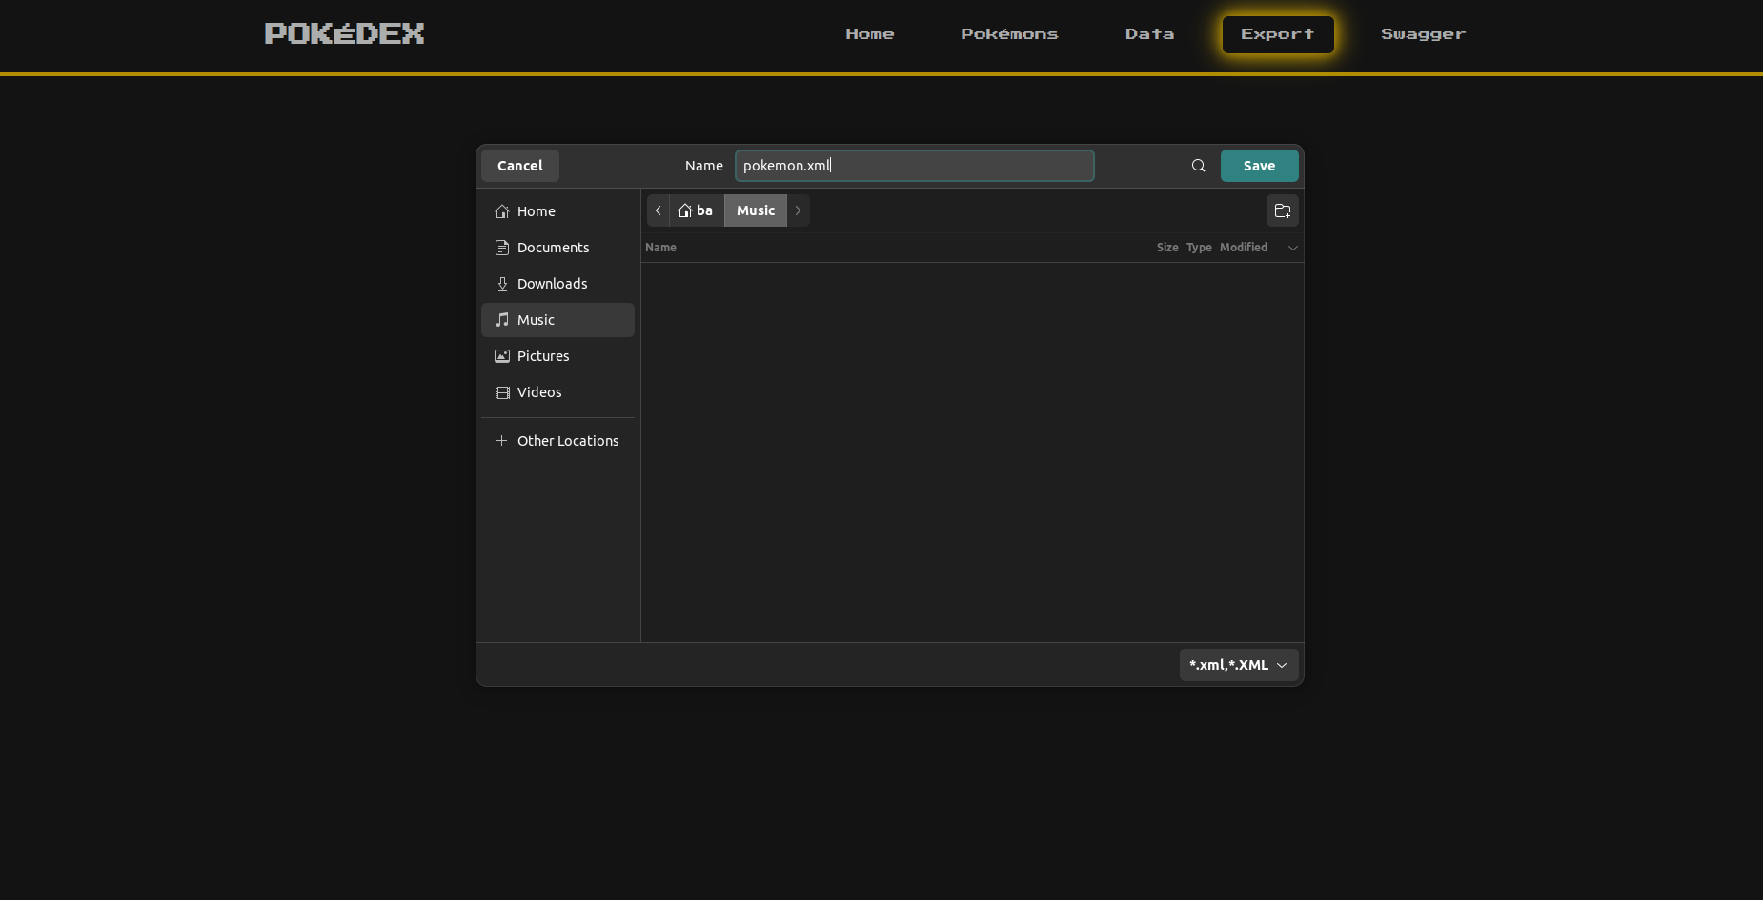
Task: Sort files by Type column
Action: point(1199,248)
